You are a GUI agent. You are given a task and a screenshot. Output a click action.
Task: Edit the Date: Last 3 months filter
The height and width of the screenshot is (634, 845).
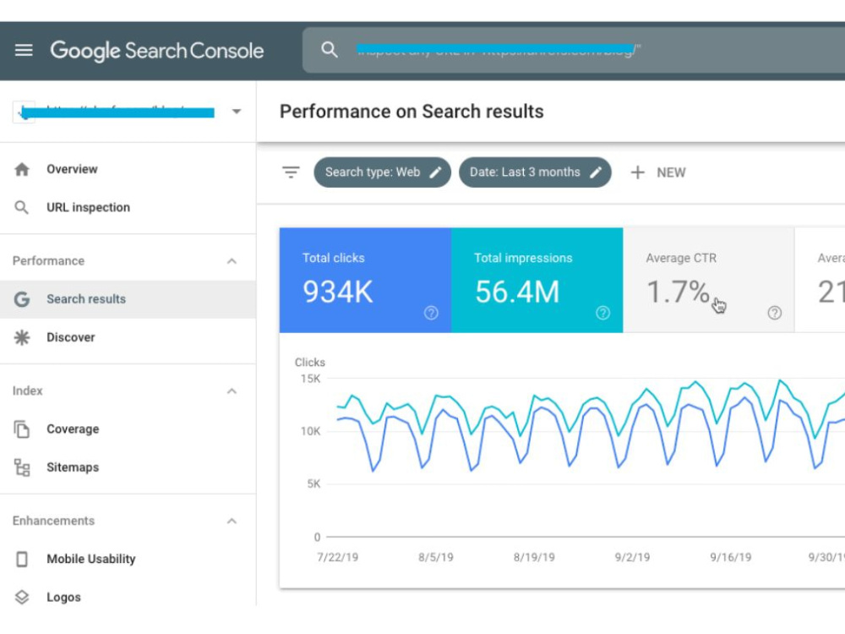coord(535,172)
